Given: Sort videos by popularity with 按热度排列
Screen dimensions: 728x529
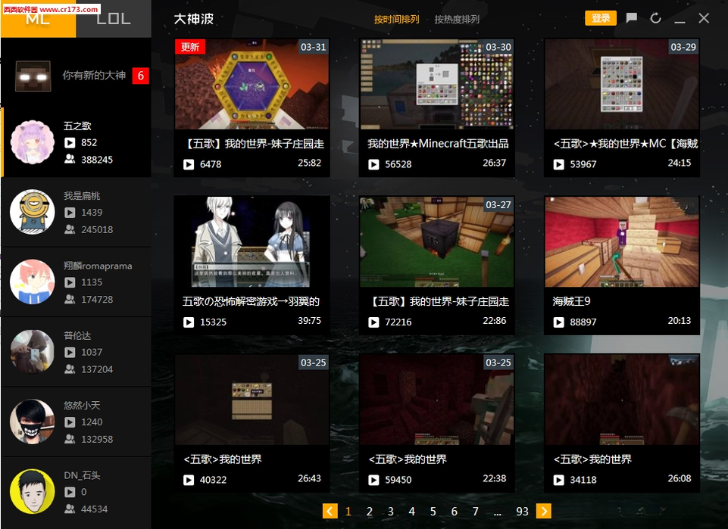Looking at the screenshot, I should 457,19.
